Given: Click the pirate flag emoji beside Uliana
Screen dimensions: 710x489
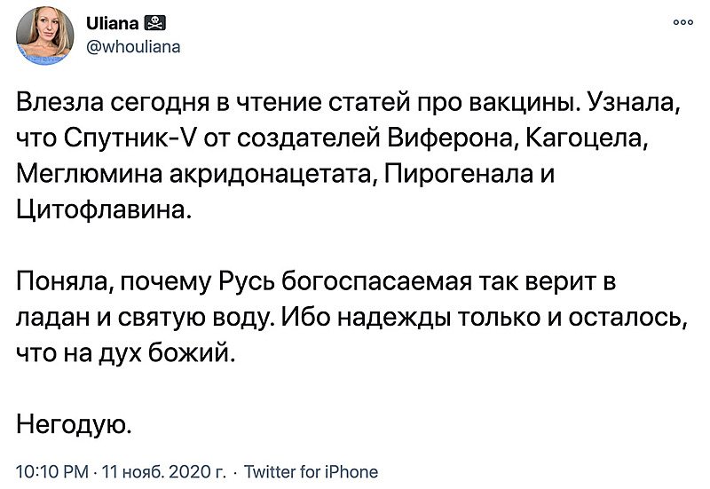Looking at the screenshot, I should (x=154, y=23).
